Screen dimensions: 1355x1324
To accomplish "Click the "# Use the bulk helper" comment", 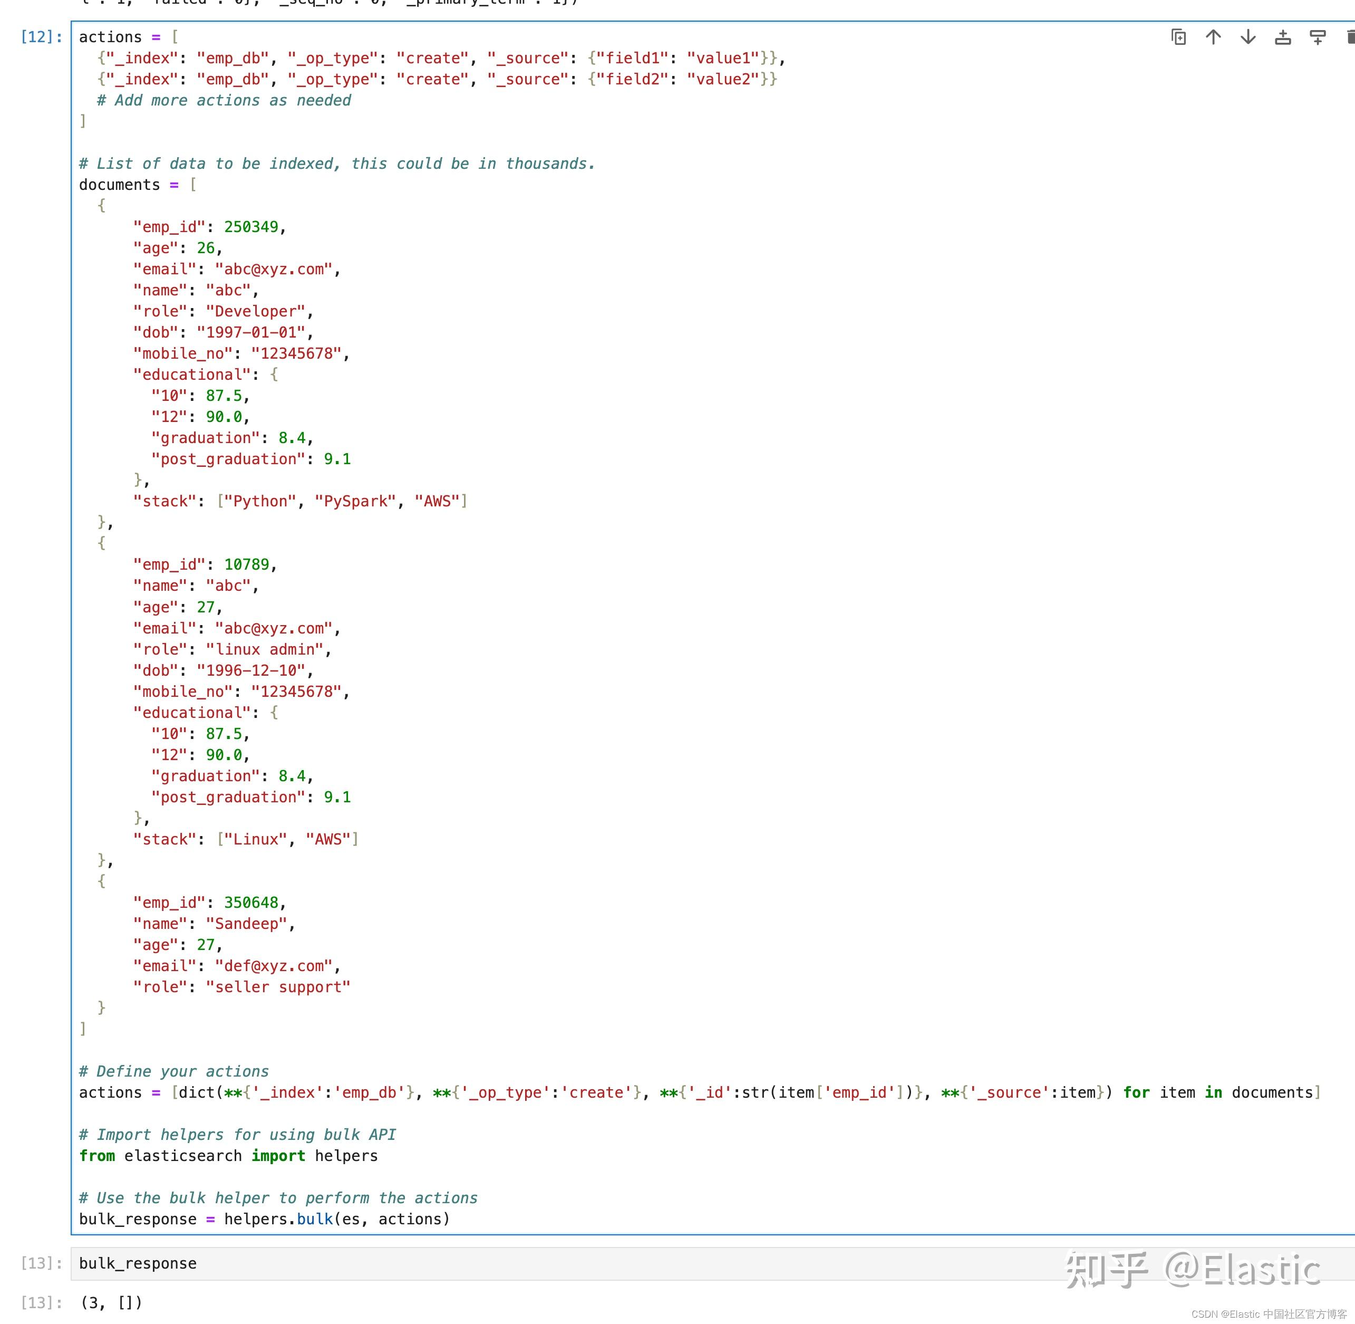I will (278, 1198).
